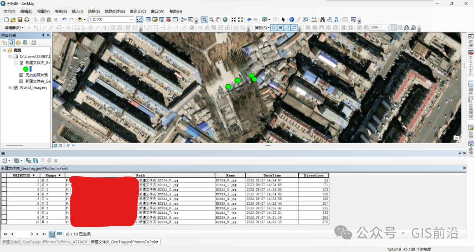
Task: Click the Add Data button
Action: (x=80, y=20)
